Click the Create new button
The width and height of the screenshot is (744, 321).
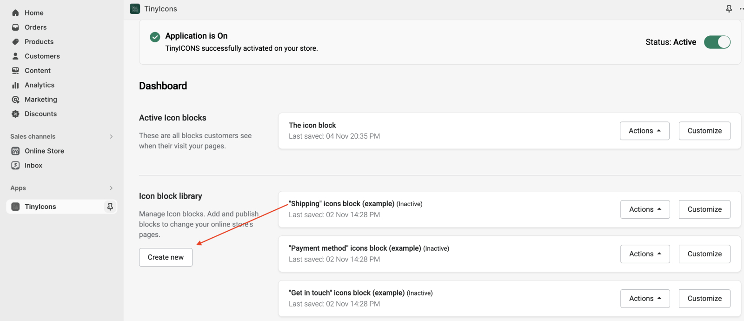(x=166, y=257)
